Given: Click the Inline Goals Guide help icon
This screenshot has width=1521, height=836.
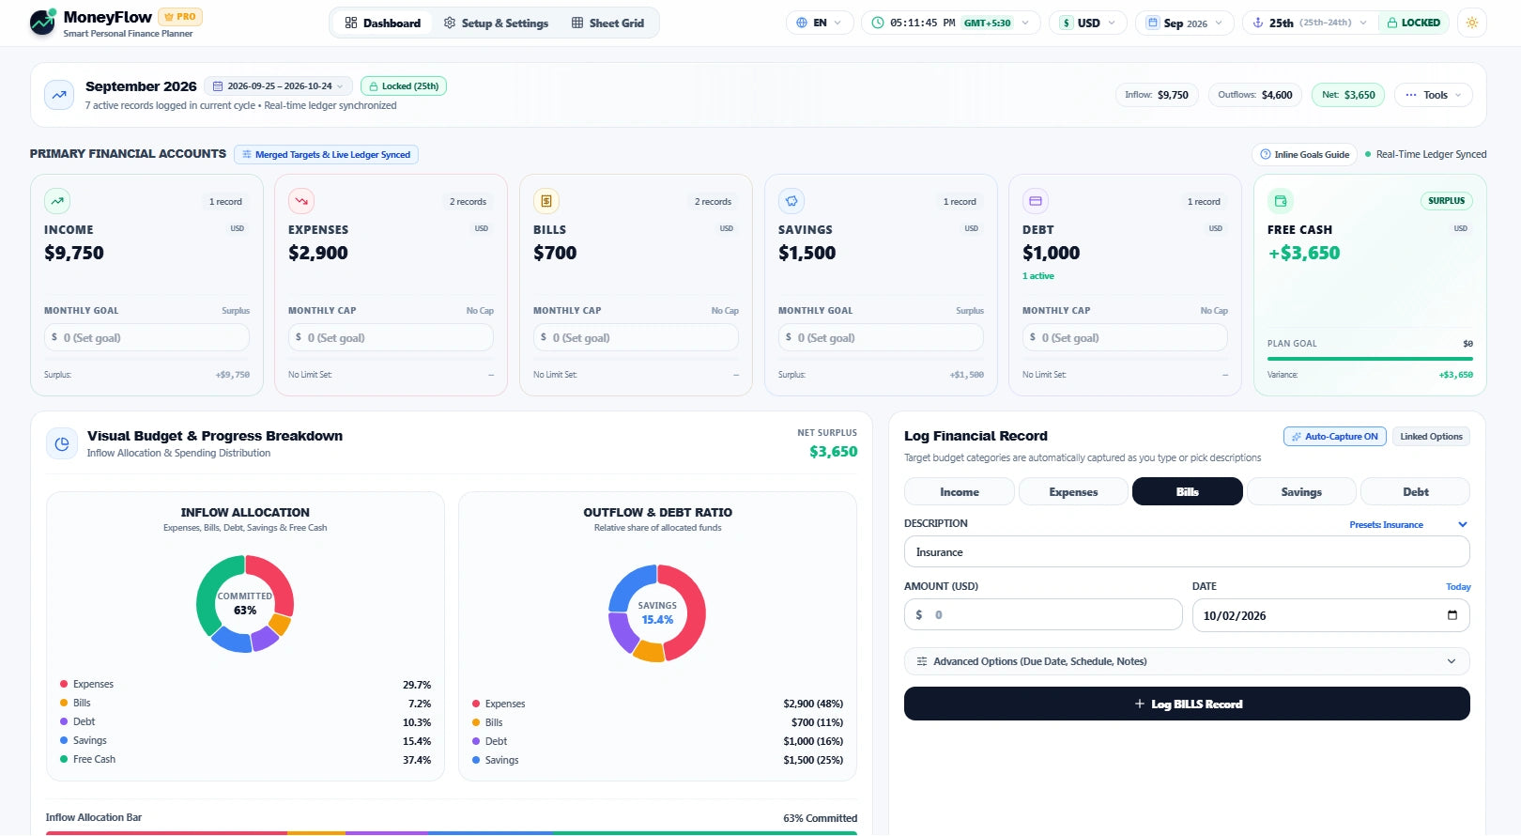Looking at the screenshot, I should pos(1266,154).
